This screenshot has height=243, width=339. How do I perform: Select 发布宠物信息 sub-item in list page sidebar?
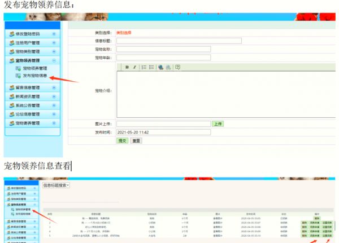[23, 214]
